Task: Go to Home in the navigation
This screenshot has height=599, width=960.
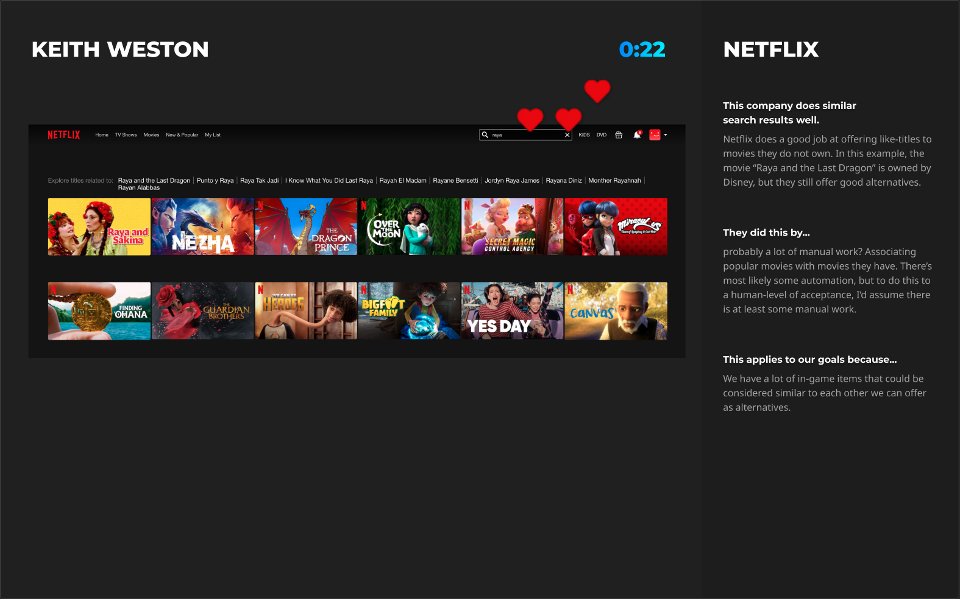Action: click(x=102, y=135)
